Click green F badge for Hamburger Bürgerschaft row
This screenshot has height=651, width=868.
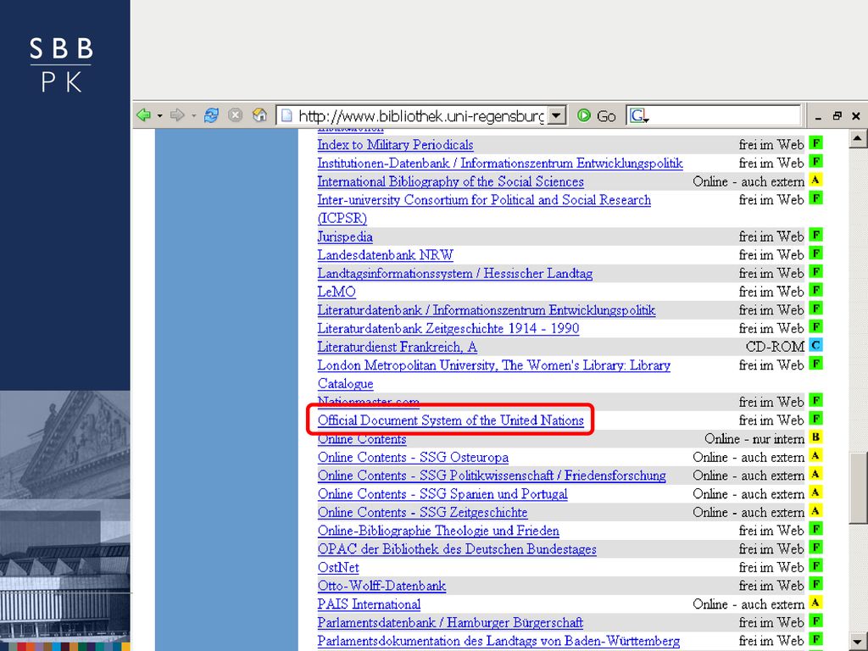click(815, 620)
